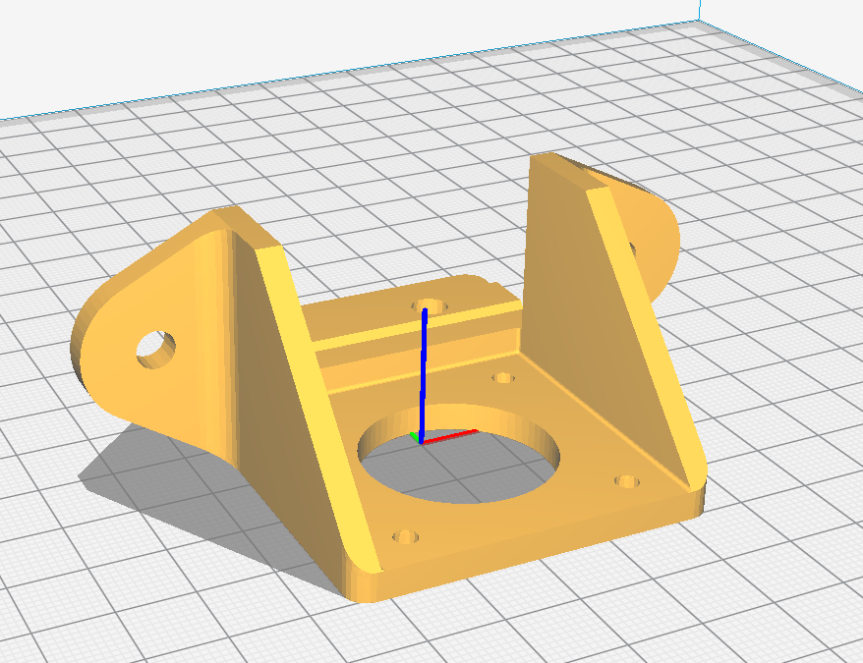Click the red X-axis line of the gizmo
The height and width of the screenshot is (663, 863).
449,436
